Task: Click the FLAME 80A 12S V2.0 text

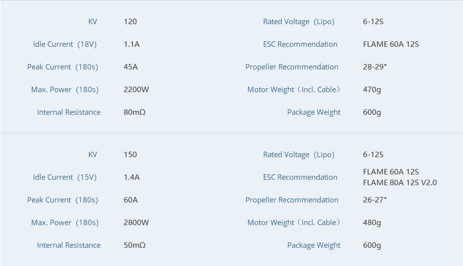Action: [399, 183]
